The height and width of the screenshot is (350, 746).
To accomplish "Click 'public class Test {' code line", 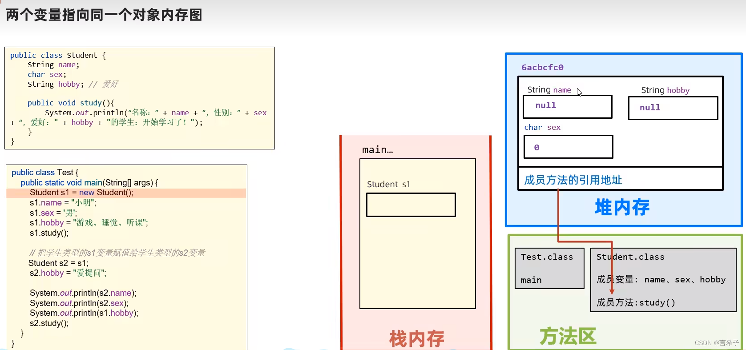I will pos(45,173).
